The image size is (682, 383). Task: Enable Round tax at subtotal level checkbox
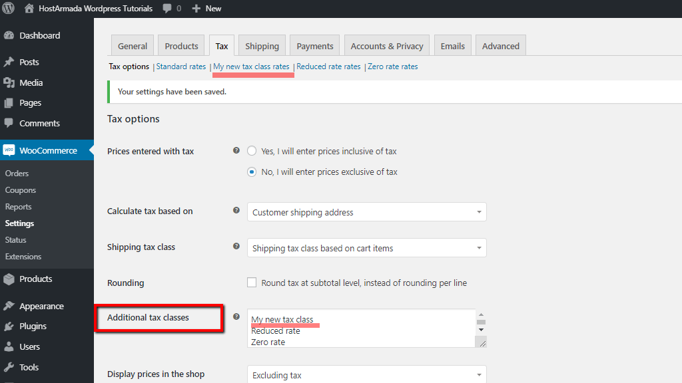pos(252,283)
